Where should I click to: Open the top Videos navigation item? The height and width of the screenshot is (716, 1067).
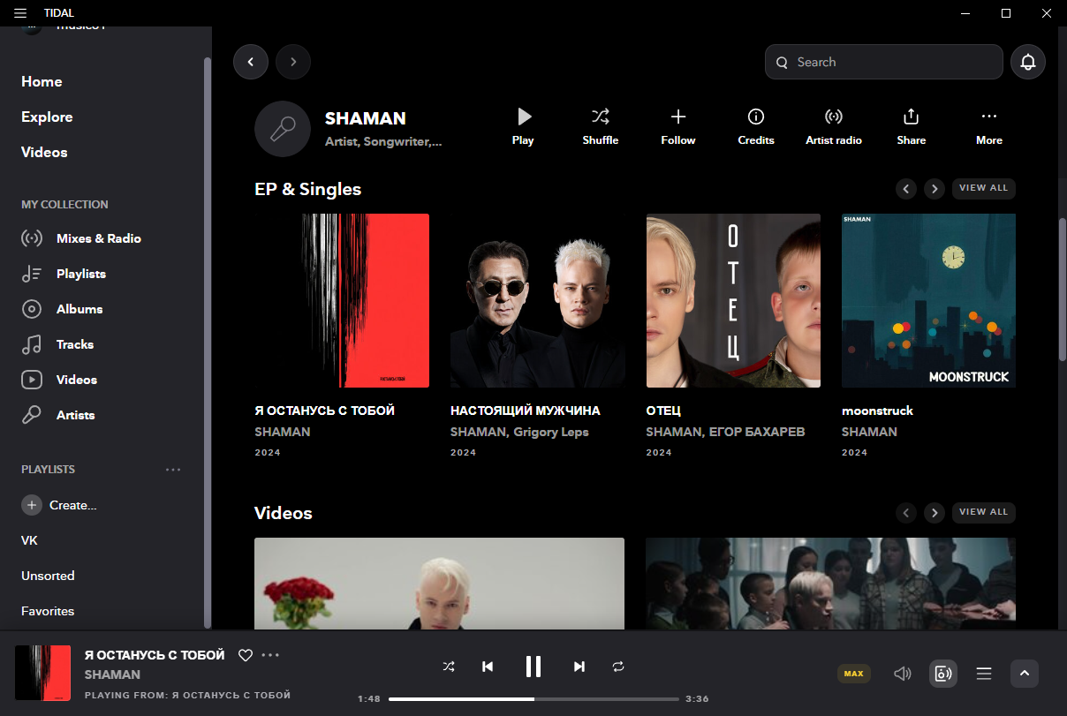(x=44, y=152)
